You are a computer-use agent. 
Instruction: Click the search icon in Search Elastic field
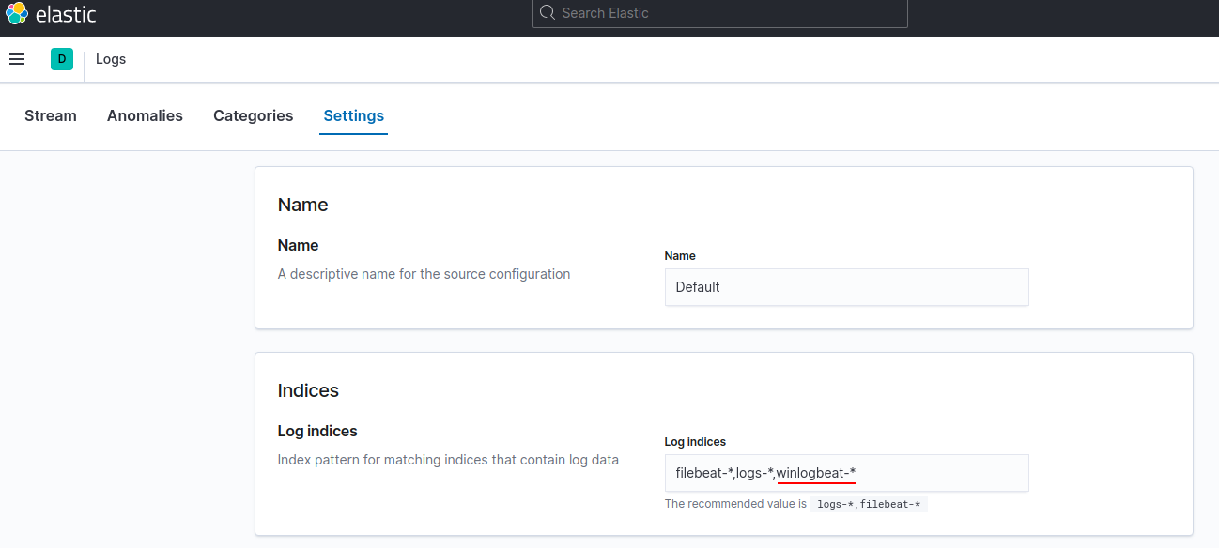pos(547,13)
